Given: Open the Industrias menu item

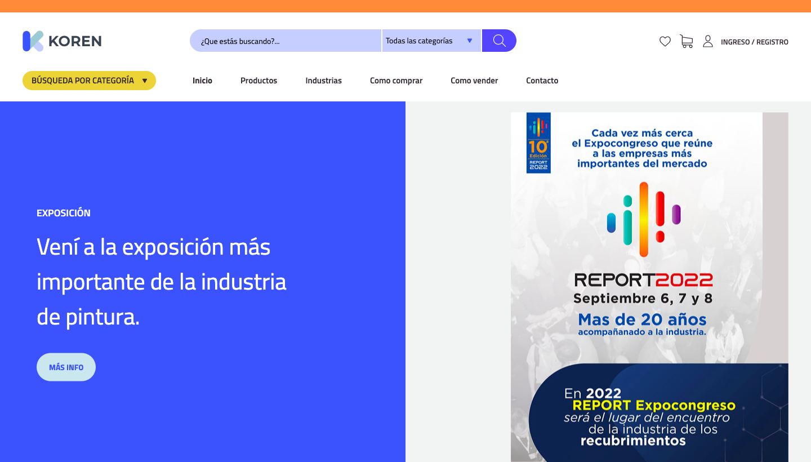Looking at the screenshot, I should click(323, 81).
